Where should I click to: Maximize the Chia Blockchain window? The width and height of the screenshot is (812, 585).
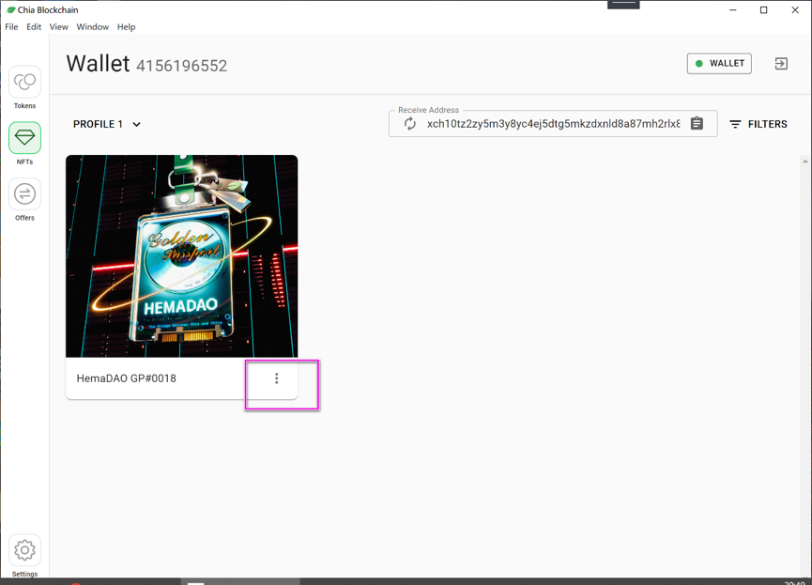tap(763, 9)
